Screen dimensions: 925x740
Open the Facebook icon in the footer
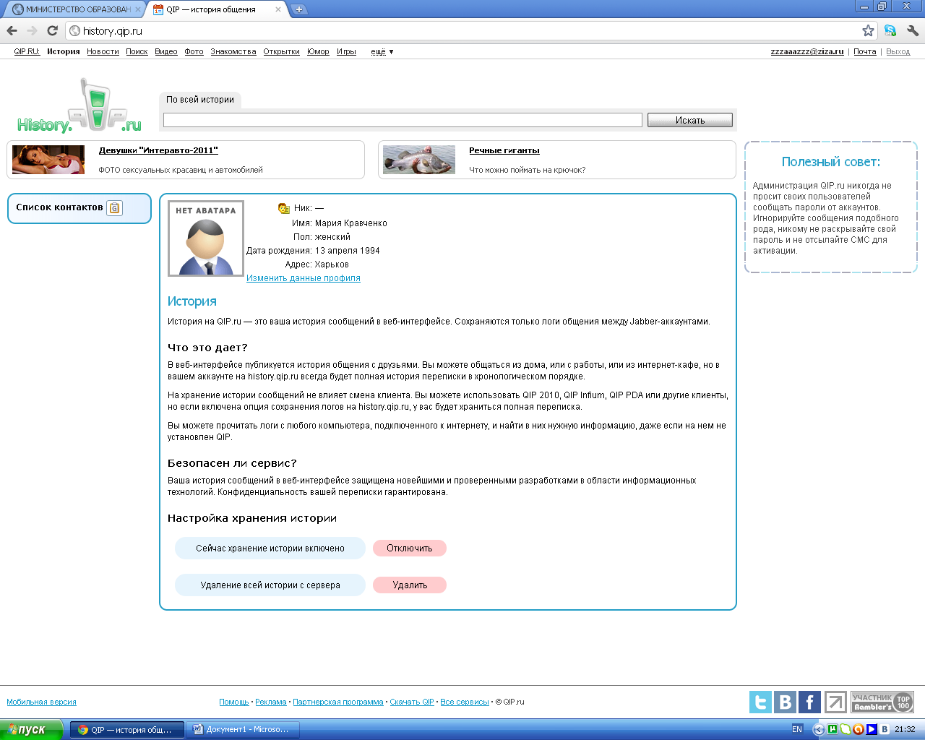tap(809, 702)
